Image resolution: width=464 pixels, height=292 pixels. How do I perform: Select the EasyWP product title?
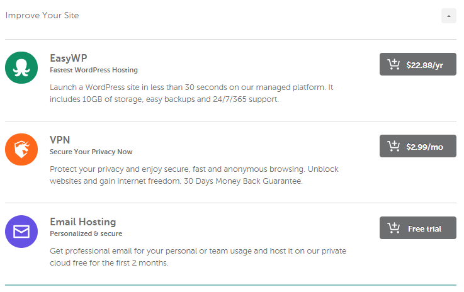pyautogui.click(x=69, y=59)
